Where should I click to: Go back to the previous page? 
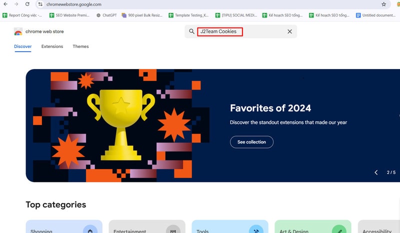[5, 4]
